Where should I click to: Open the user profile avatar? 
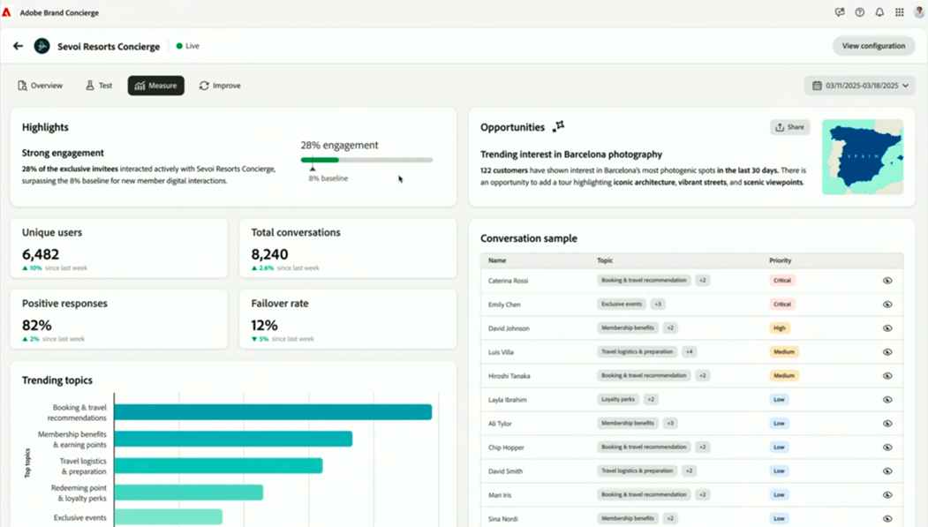(919, 11)
